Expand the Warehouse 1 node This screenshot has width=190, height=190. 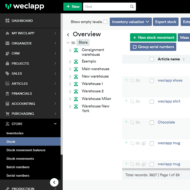pos(70,84)
